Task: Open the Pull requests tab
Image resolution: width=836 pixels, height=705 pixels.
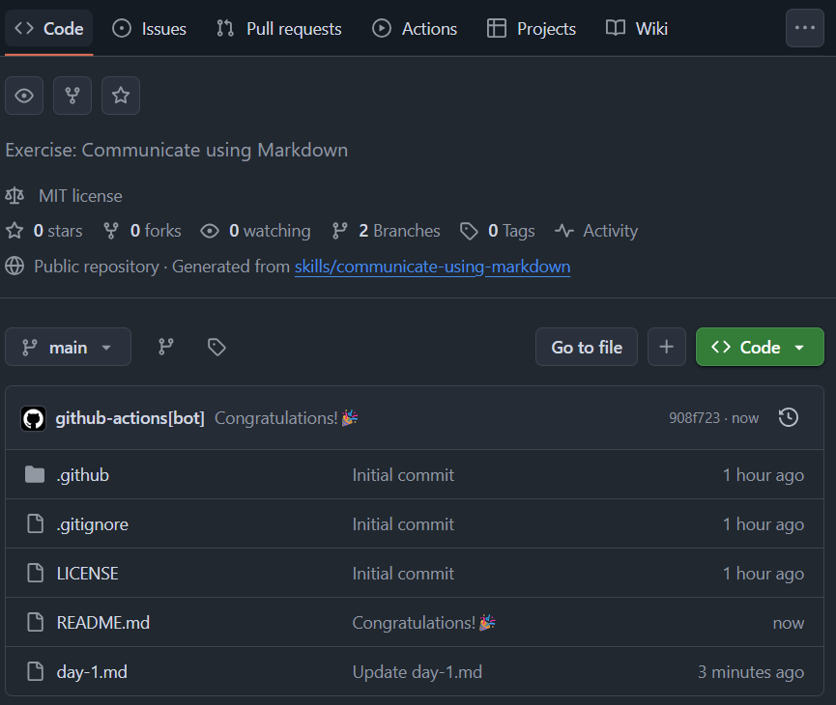Action: coord(279,28)
